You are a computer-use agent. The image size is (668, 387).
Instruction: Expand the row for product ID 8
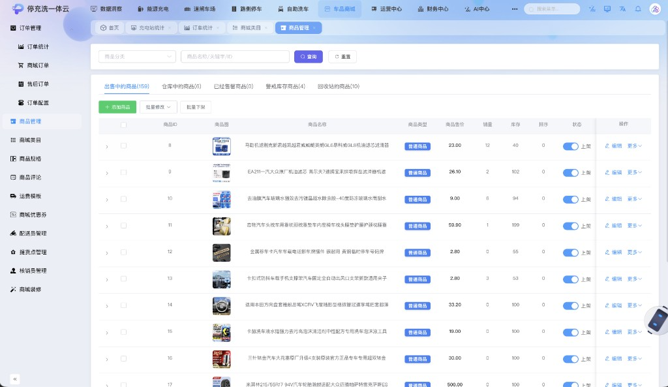click(107, 147)
